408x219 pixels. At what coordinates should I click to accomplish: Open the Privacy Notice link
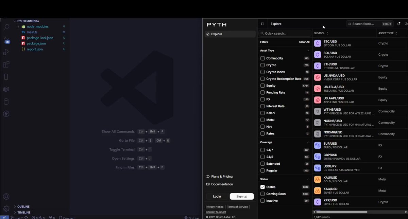pos(215,207)
